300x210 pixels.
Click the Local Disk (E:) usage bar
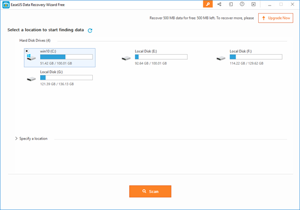tap(161, 57)
